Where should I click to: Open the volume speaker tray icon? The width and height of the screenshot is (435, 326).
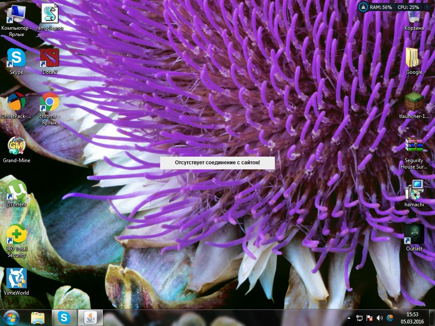point(379,318)
